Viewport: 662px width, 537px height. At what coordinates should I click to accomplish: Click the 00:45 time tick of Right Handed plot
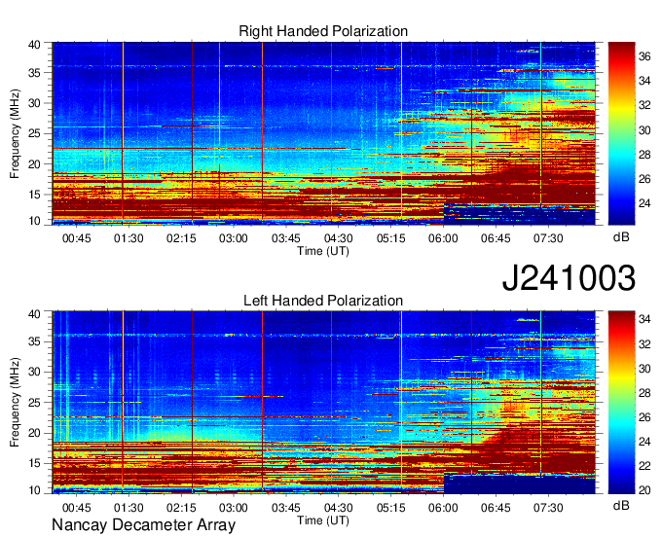pos(76,238)
